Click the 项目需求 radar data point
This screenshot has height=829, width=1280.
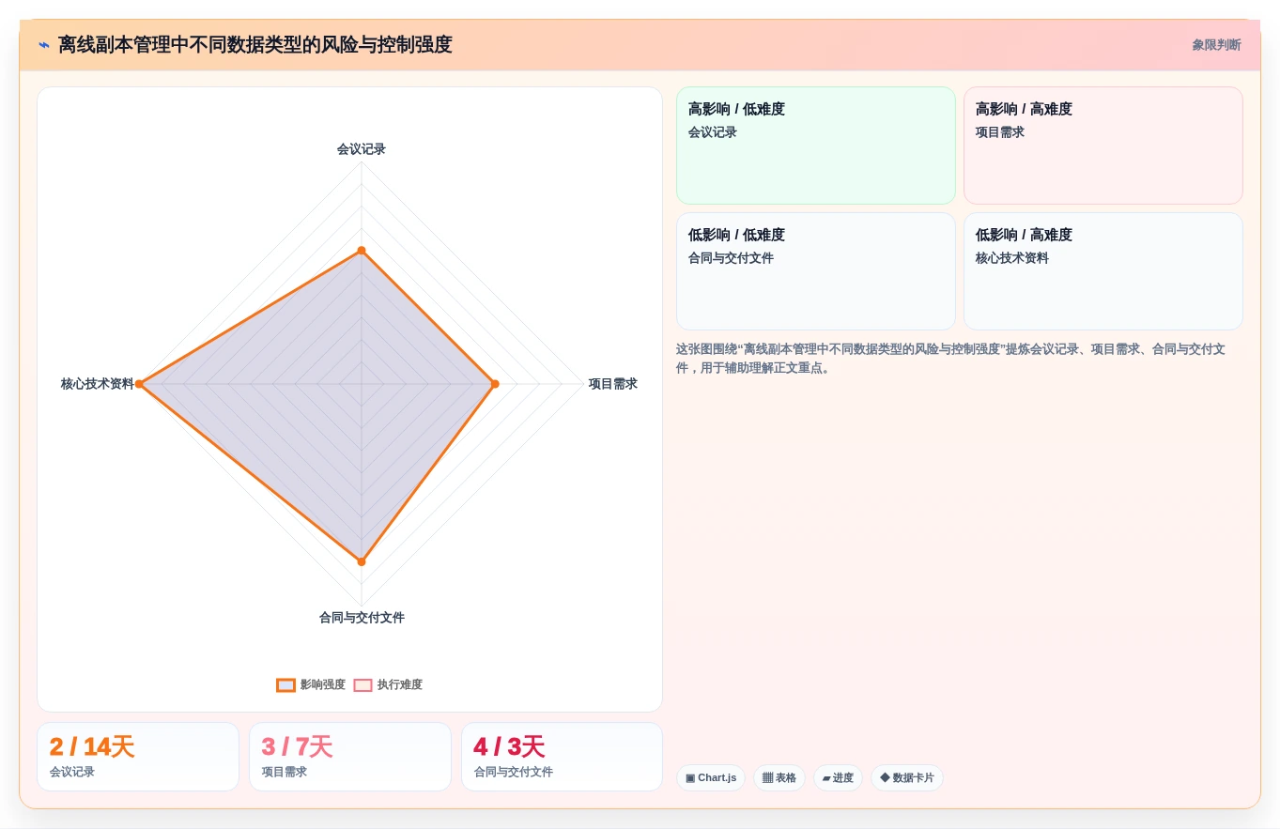coord(495,384)
